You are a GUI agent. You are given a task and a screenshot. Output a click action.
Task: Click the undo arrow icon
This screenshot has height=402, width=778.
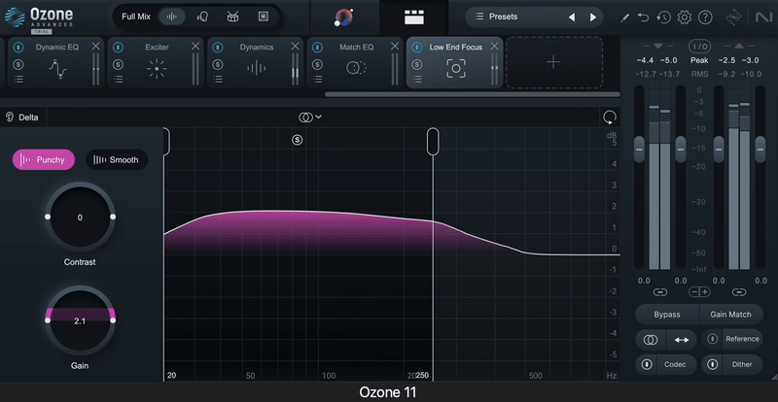tap(643, 17)
